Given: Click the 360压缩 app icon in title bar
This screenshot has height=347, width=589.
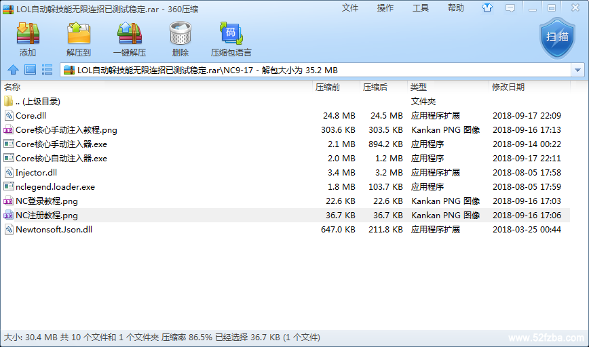Looking at the screenshot, I should click(x=8, y=9).
